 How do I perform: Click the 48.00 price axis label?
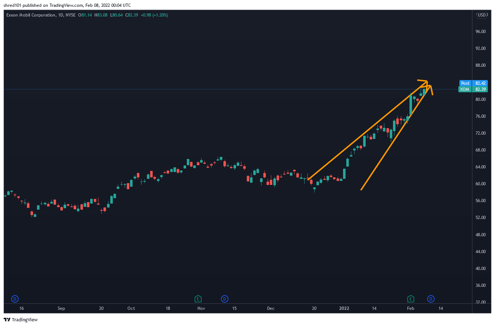pyautogui.click(x=481, y=235)
